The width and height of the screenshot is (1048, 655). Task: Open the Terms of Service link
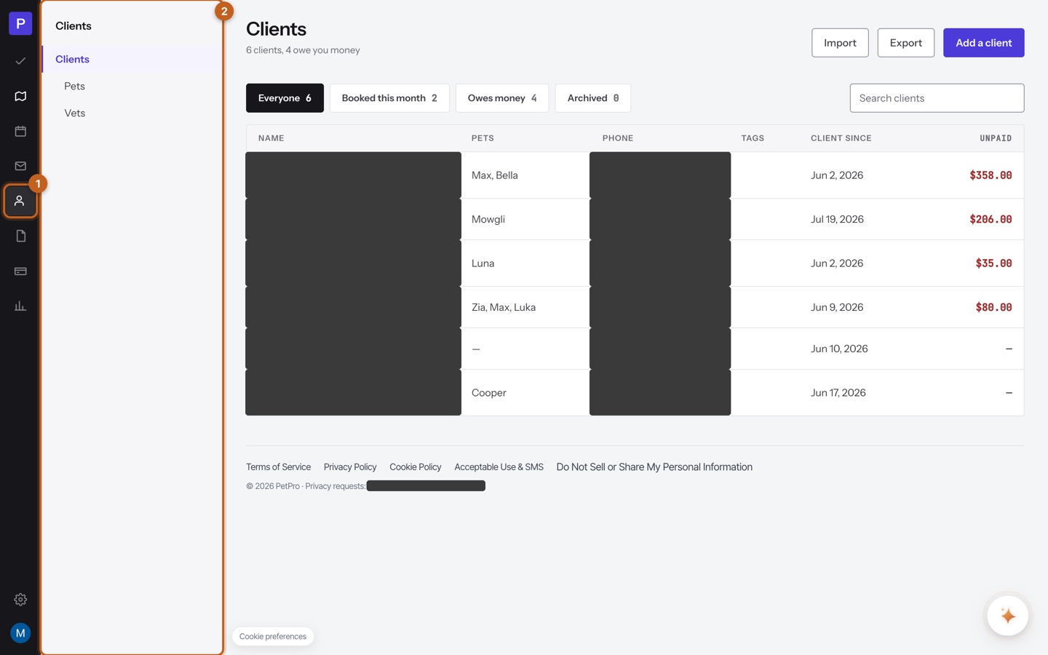coord(278,467)
